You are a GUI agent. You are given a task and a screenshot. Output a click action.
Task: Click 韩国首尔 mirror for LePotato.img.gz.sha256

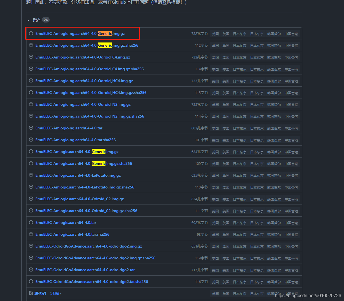(x=274, y=187)
